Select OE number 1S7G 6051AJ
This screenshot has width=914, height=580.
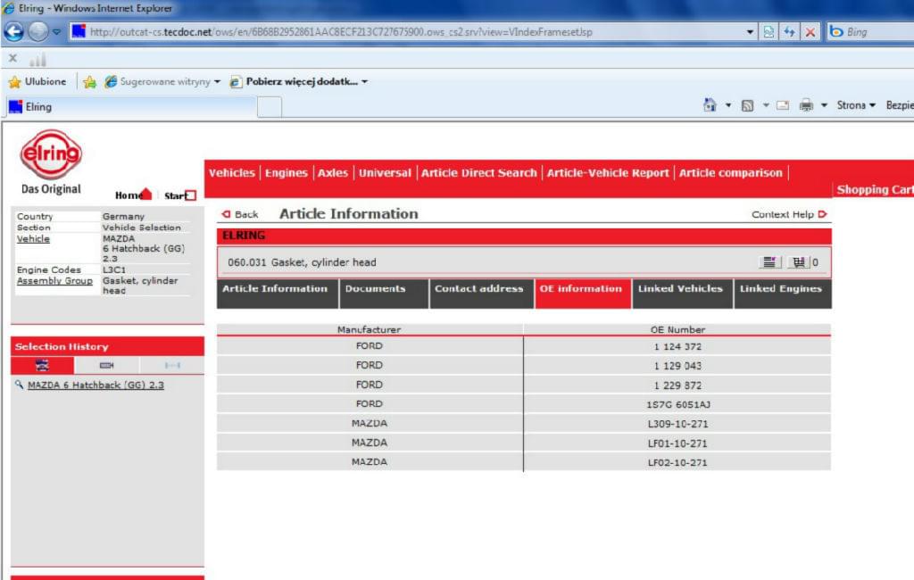coord(678,404)
